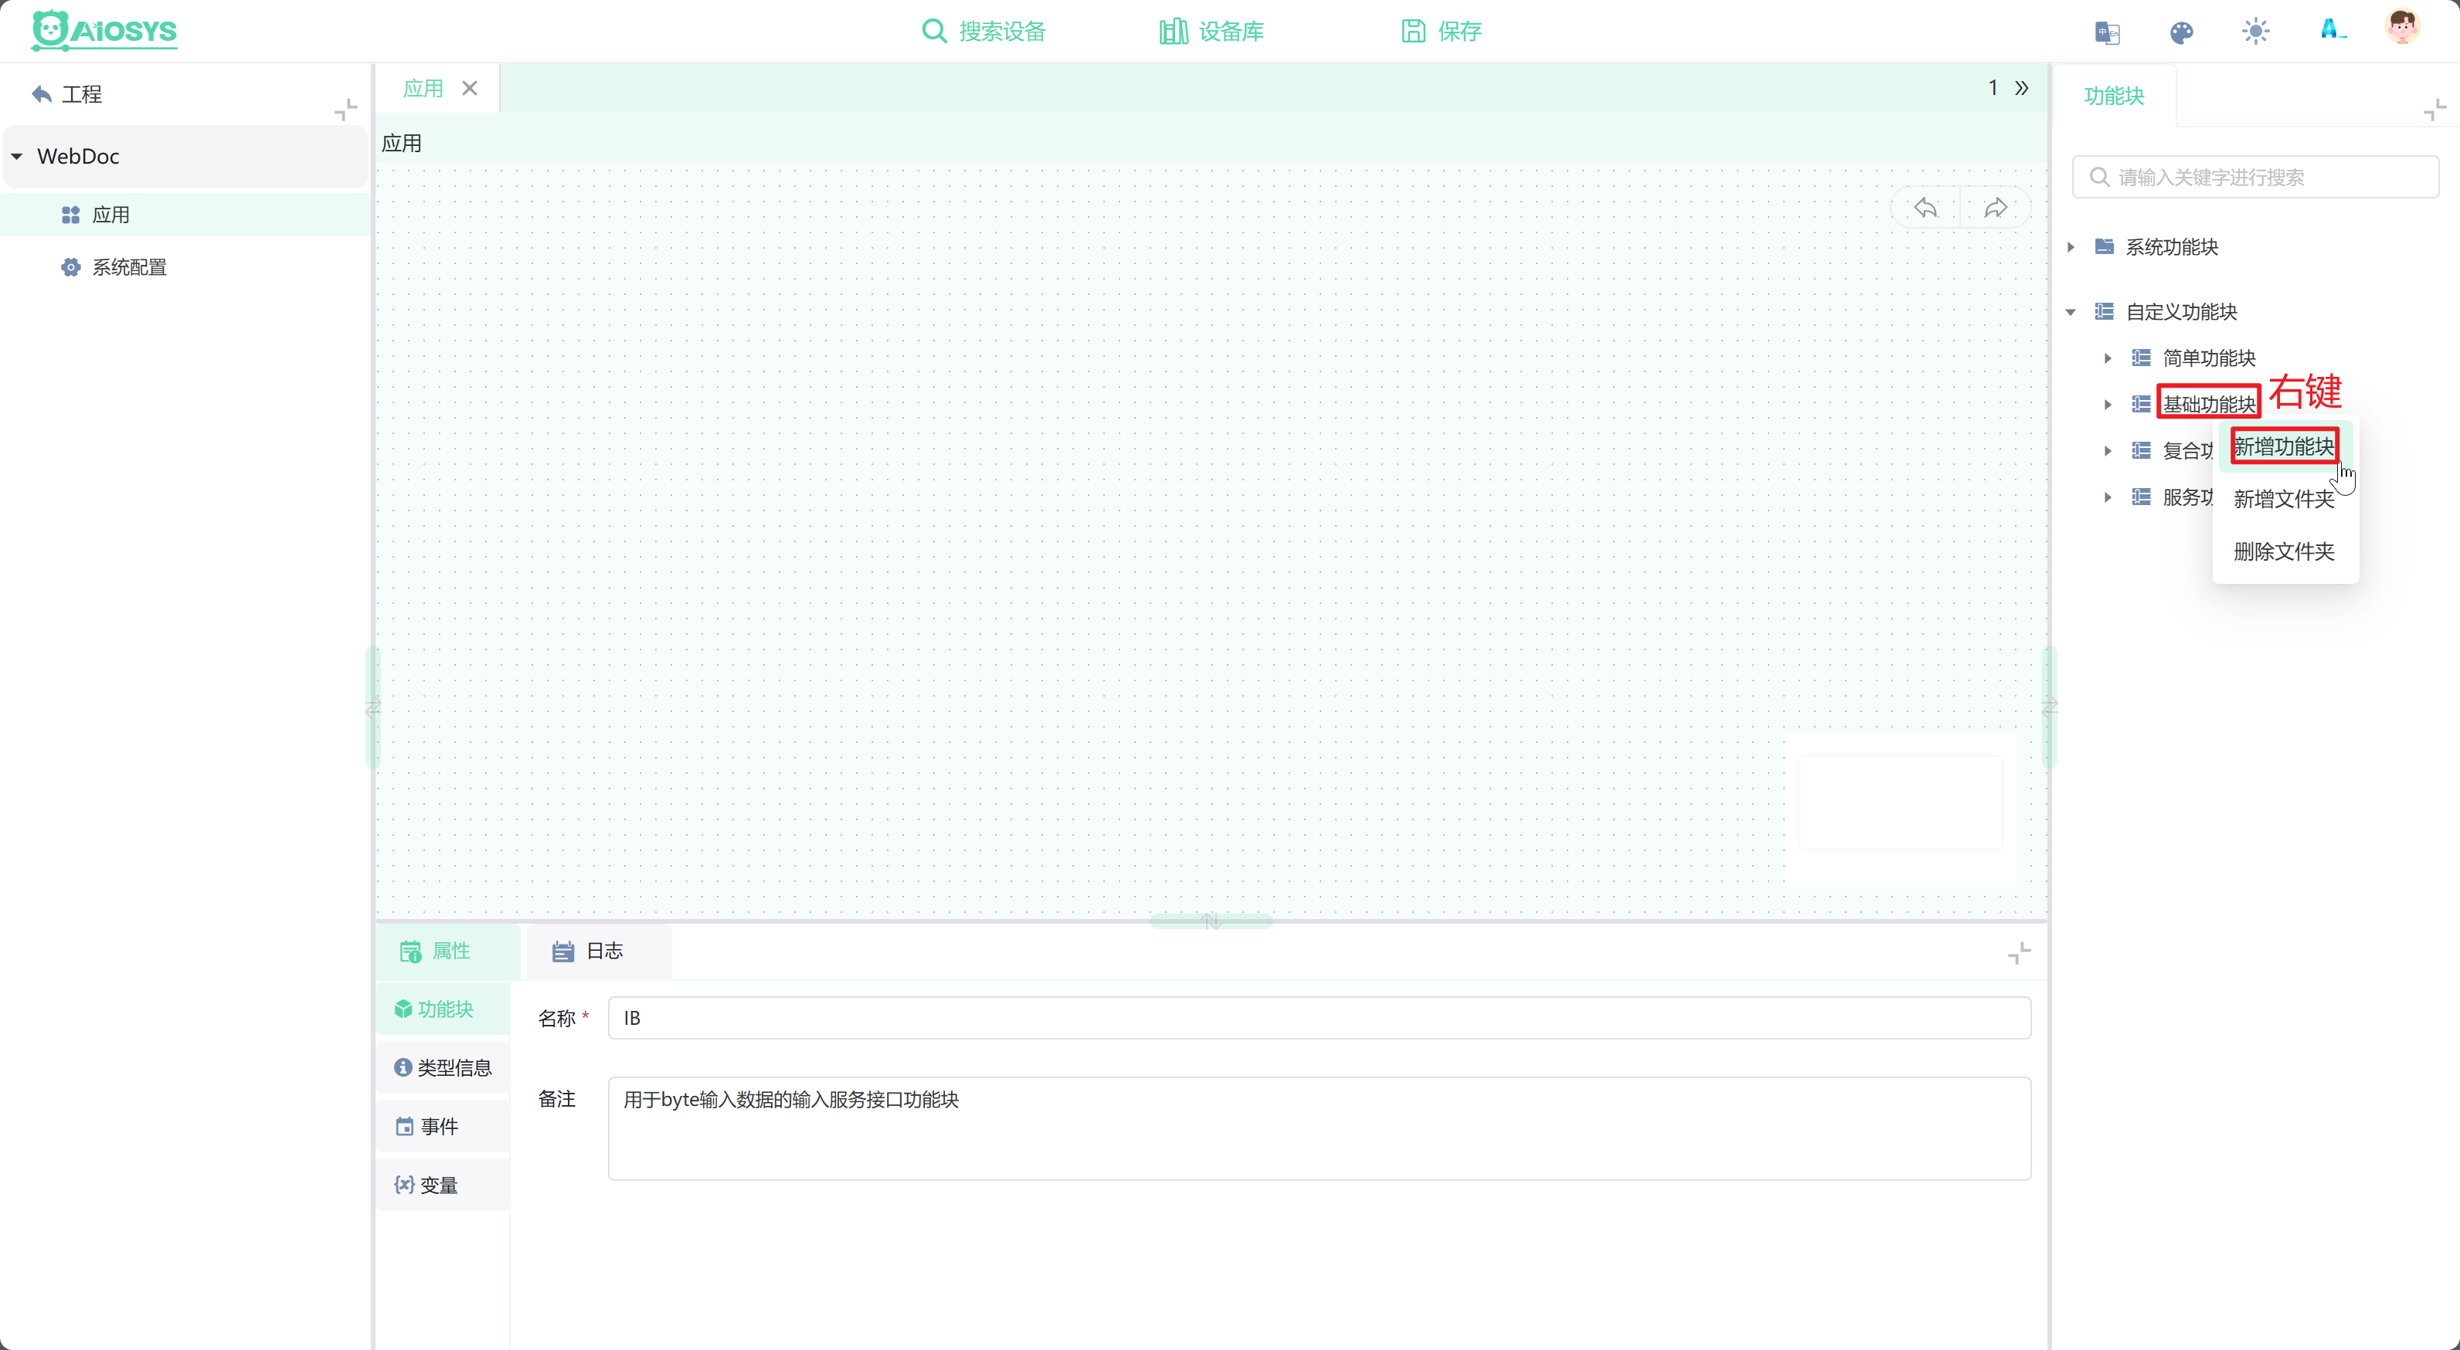The width and height of the screenshot is (2460, 1350).
Task: Select the 基础功能块 label
Action: [2209, 405]
